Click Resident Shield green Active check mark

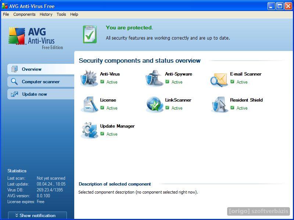232,107
